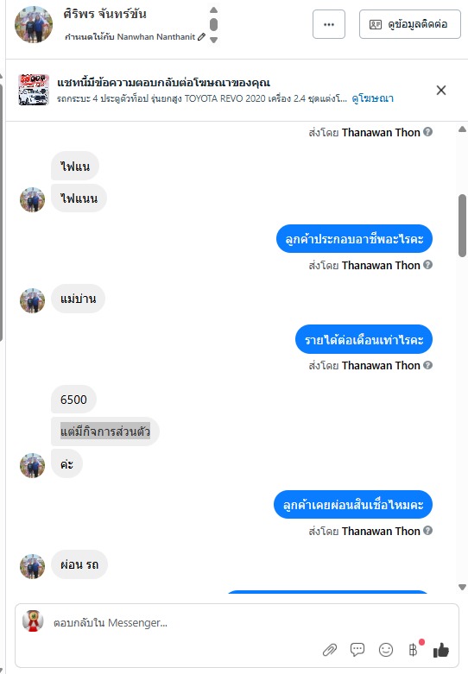
Task: Open ศิริพร จันทร์ขัน's profile picture in header
Action: (34, 24)
